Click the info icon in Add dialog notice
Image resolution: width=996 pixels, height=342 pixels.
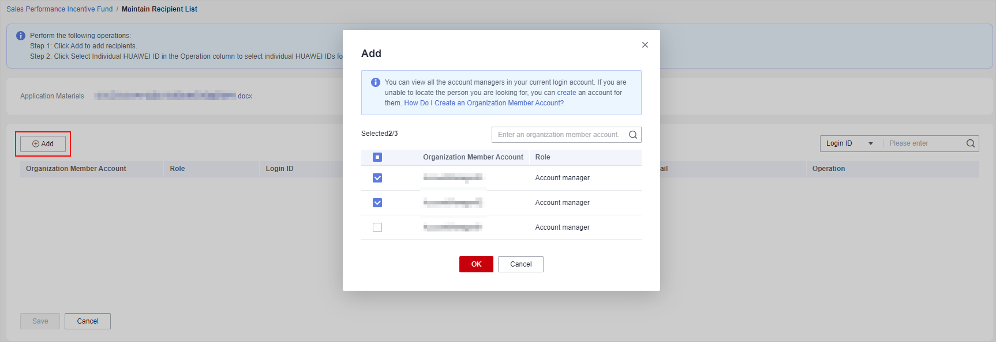376,82
